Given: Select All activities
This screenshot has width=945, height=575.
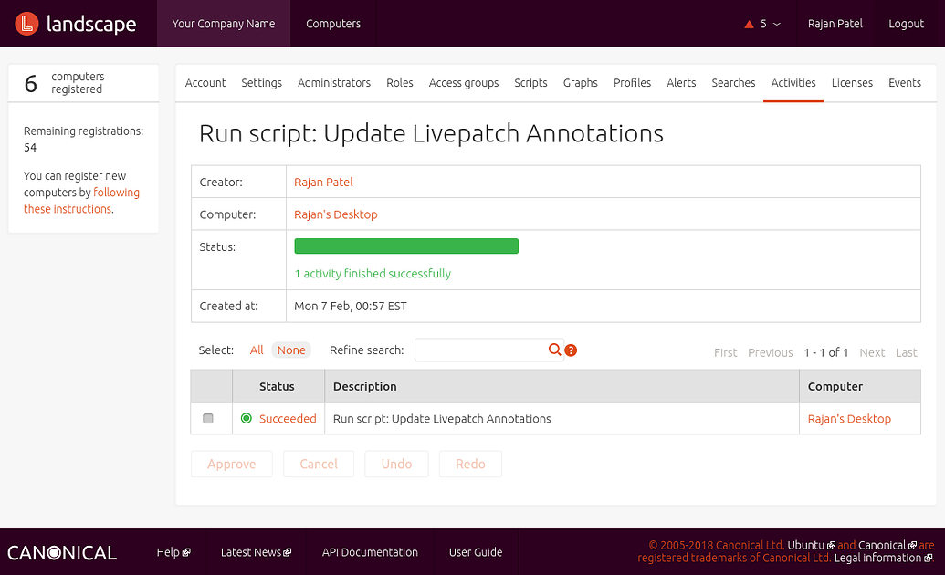Looking at the screenshot, I should pos(257,350).
